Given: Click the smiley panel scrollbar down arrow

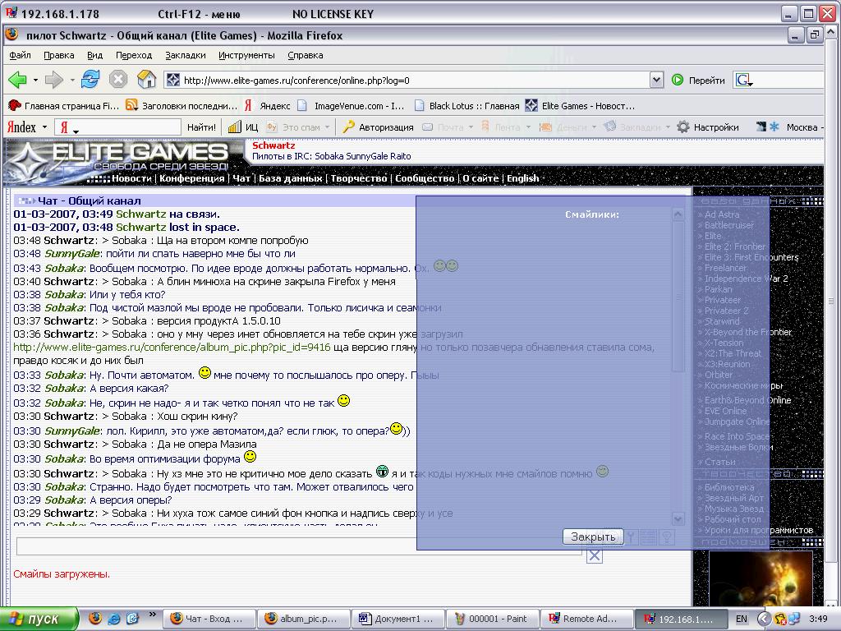Looking at the screenshot, I should (x=678, y=518).
